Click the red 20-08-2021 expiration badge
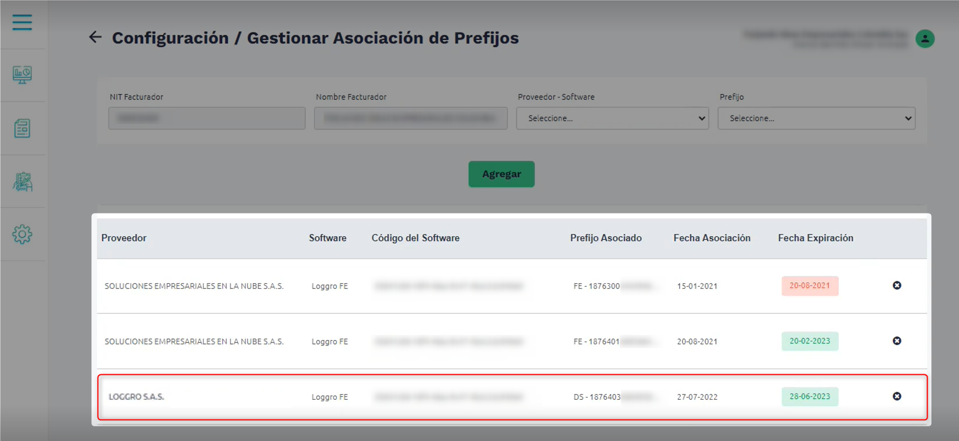 pos(810,286)
